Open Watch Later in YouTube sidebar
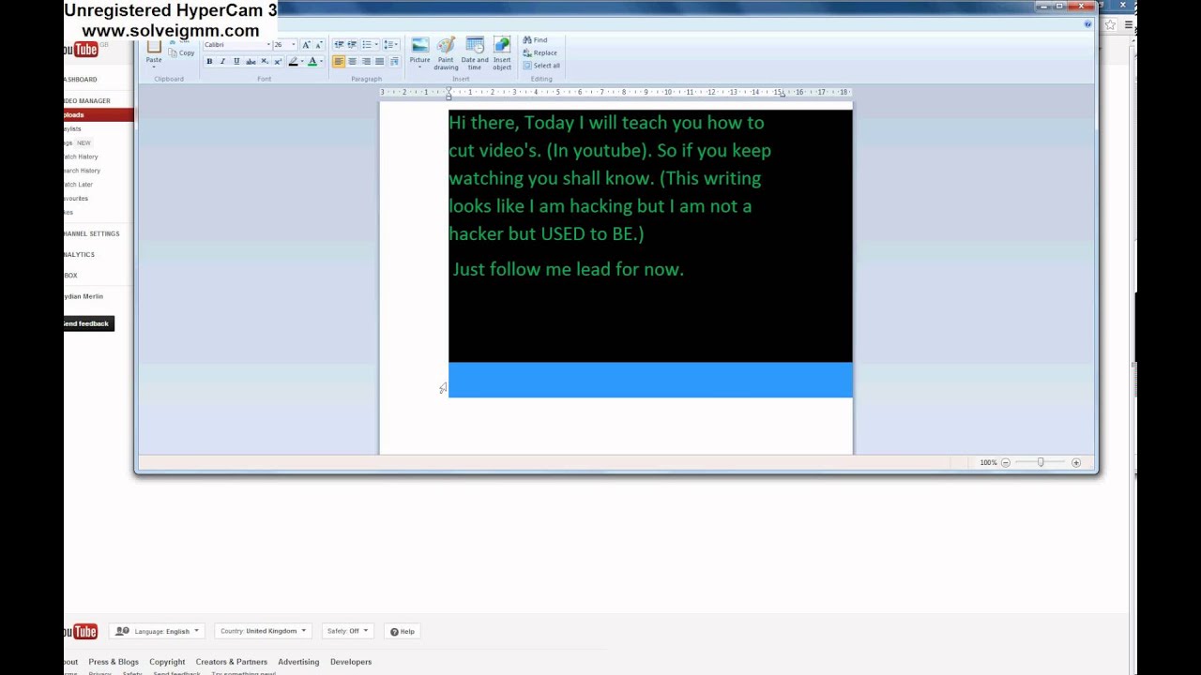The width and height of the screenshot is (1201, 675). pos(78,185)
